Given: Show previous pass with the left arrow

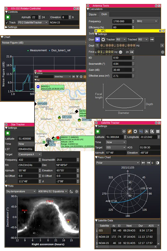Looking at the screenshot, I should [x=143, y=163].
